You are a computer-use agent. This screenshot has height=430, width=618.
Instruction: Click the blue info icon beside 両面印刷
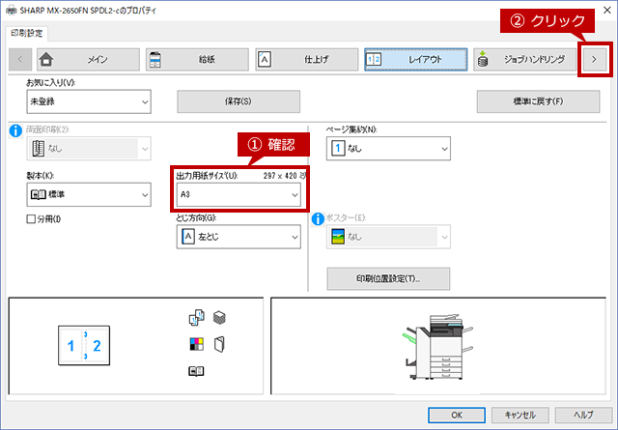[15, 130]
